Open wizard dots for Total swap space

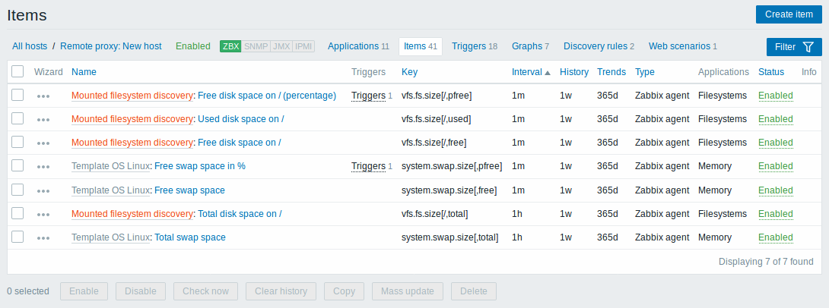pos(43,238)
